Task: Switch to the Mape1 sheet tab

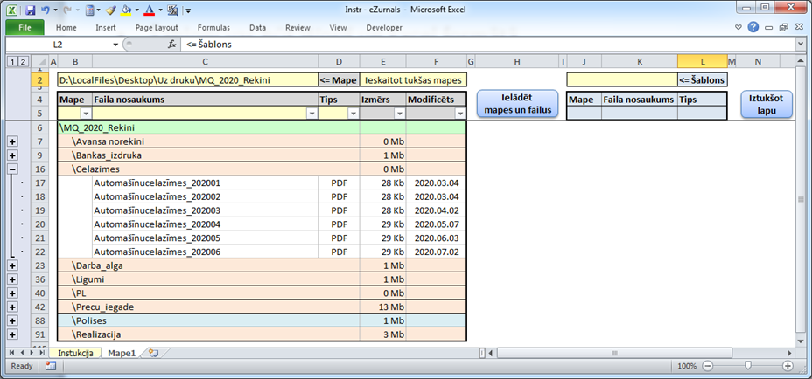Action: coord(122,353)
